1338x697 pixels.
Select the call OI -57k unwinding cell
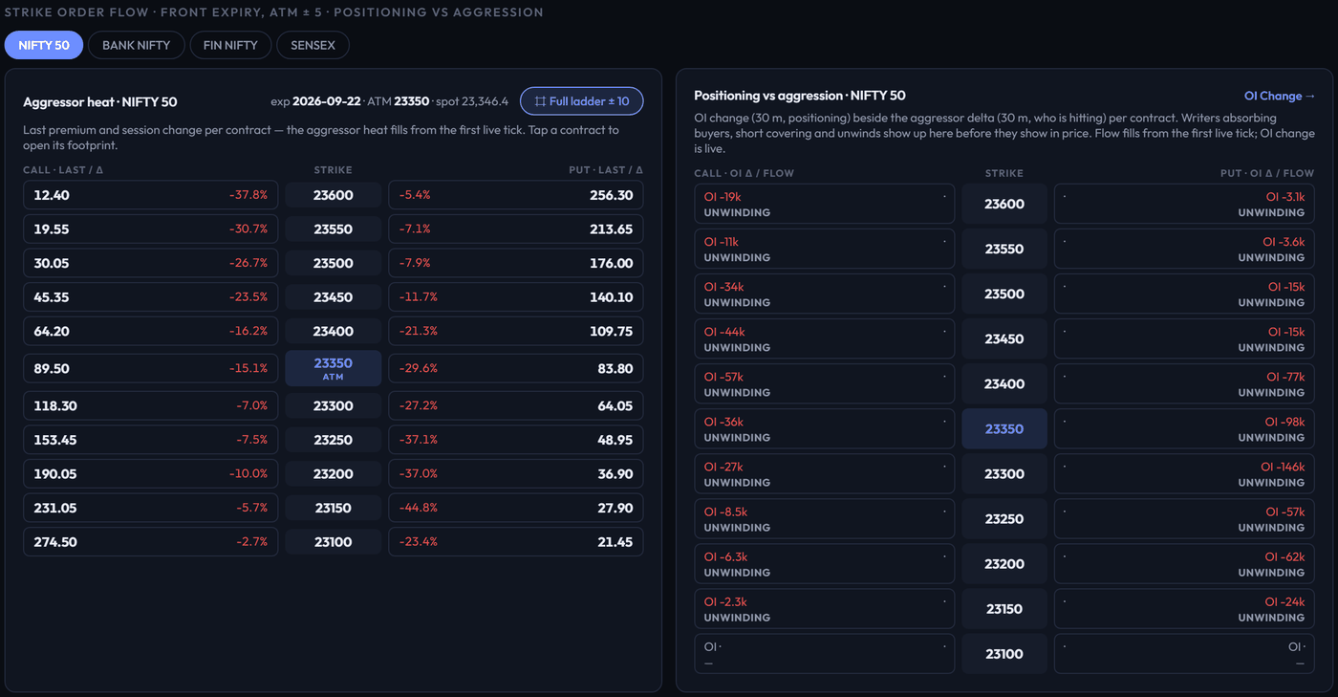[x=825, y=383]
